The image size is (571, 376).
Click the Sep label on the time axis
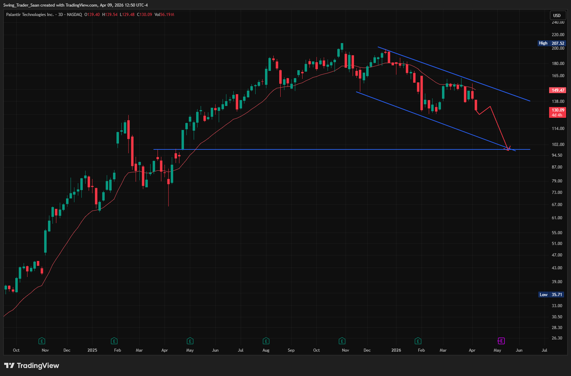291,350
